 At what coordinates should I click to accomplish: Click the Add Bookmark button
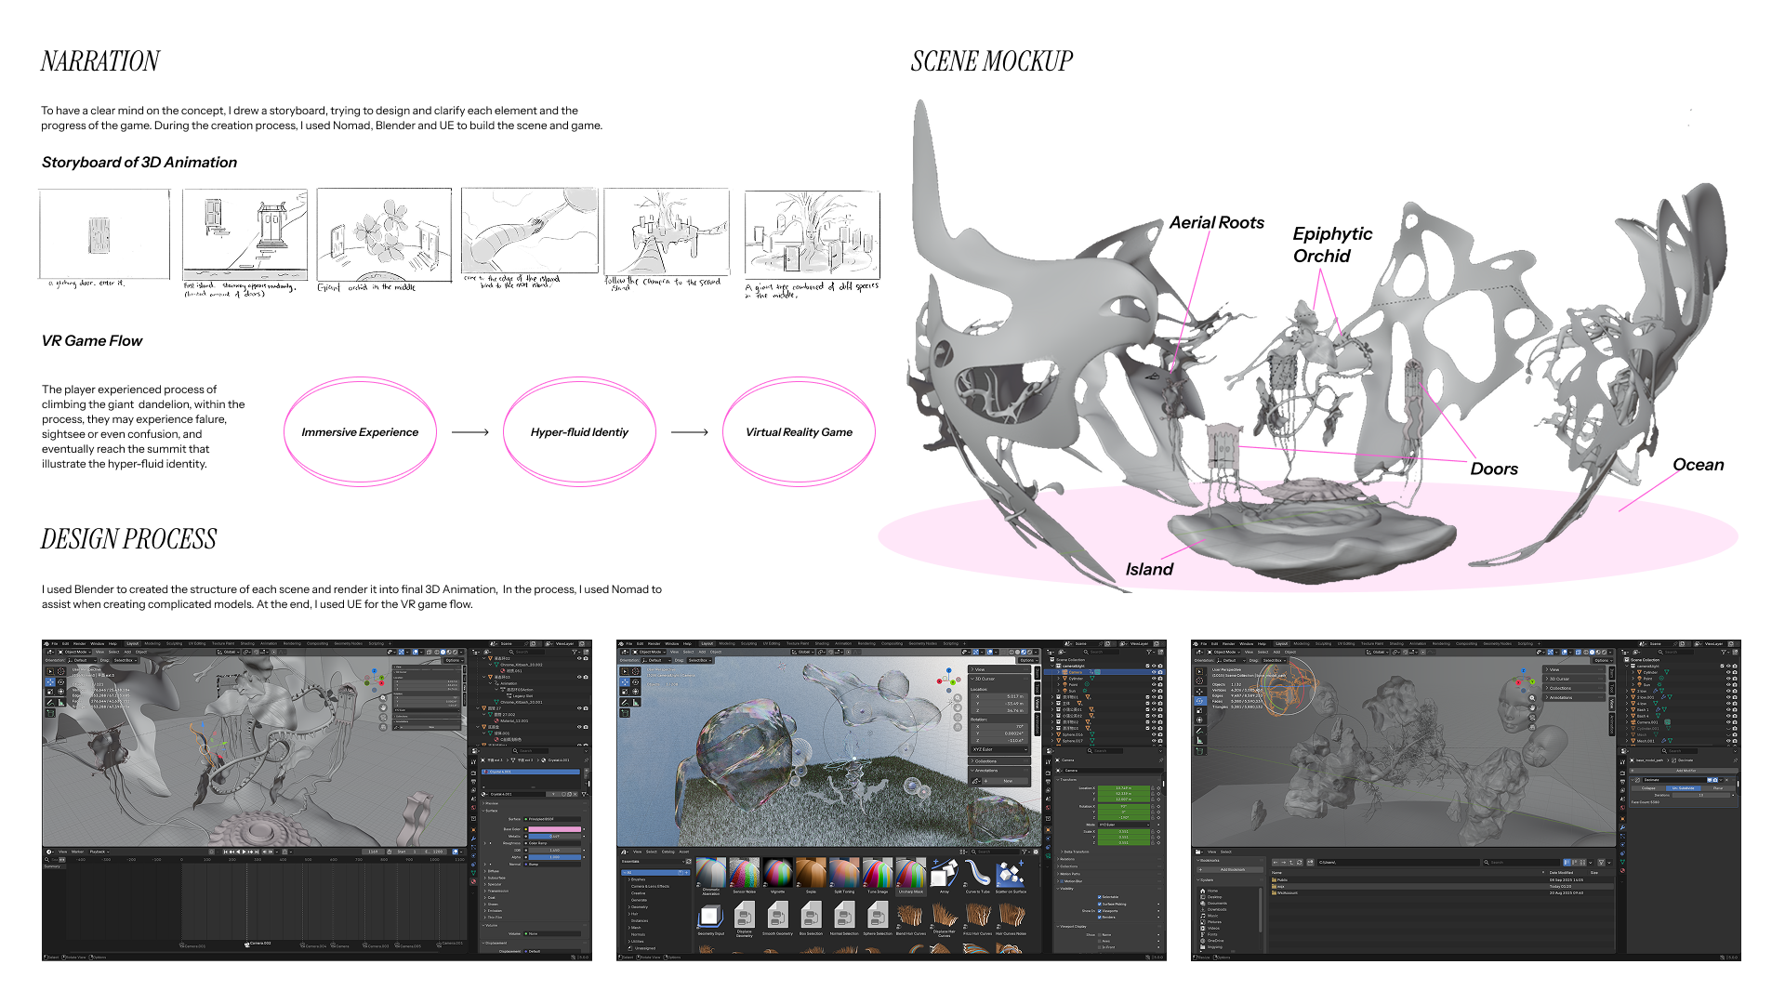(1231, 869)
